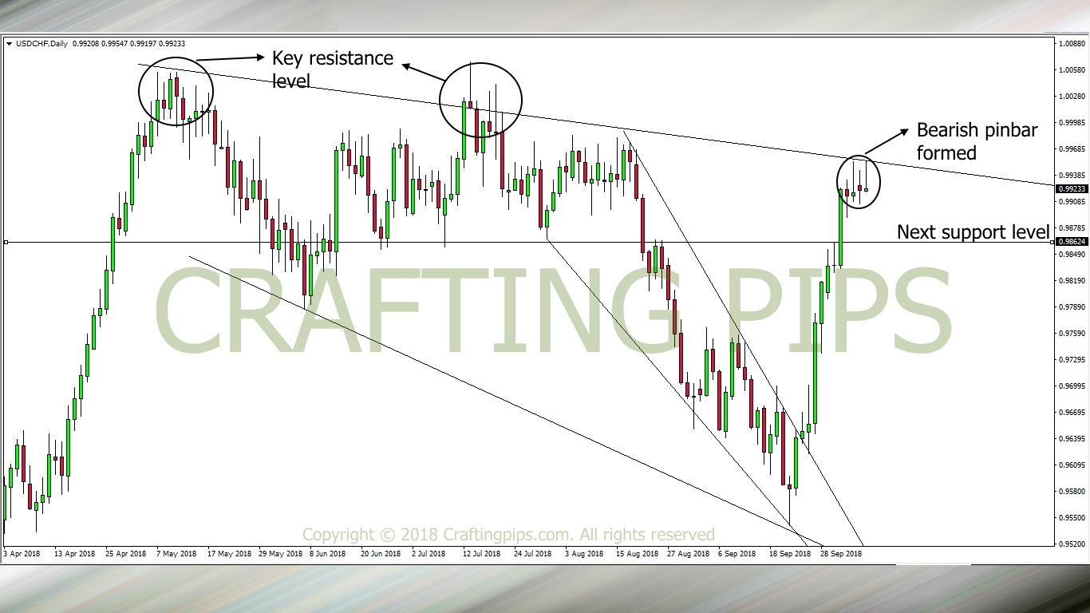Screen dimensions: 1090x613
Task: Click the '24 Jul 2018' date label
Action: [x=532, y=553]
